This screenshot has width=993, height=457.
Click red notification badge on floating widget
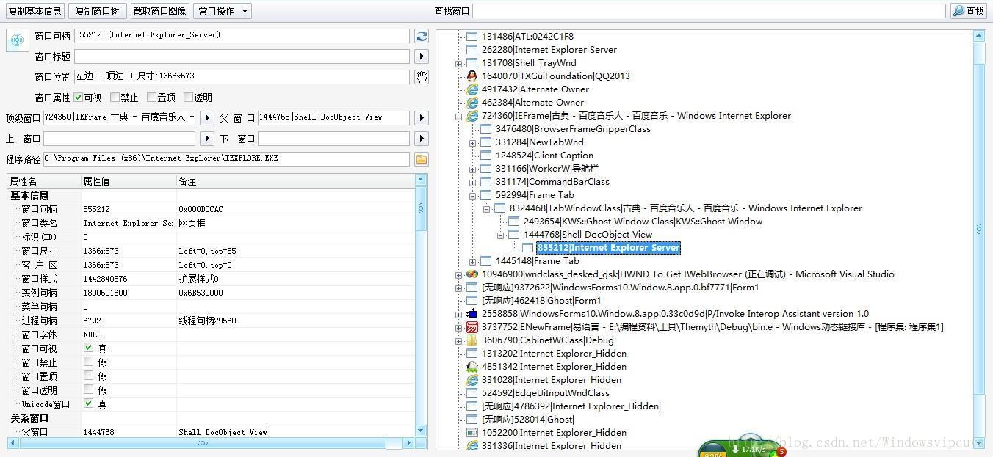[781, 452]
